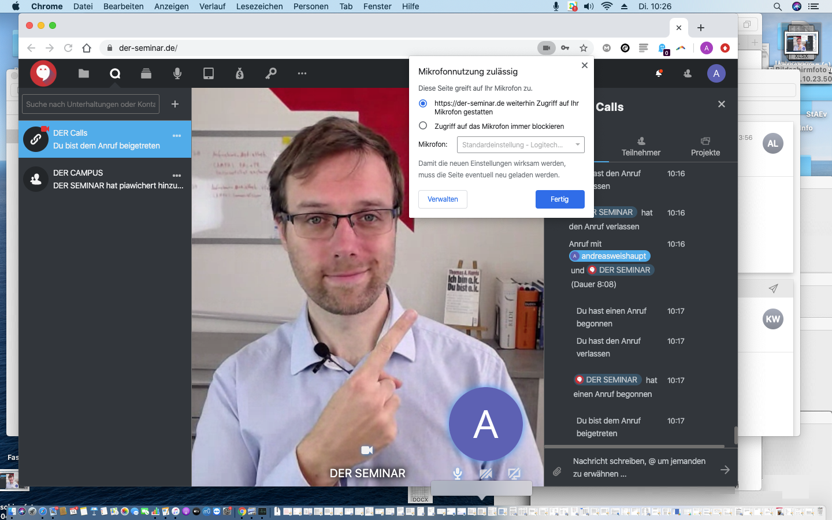Open the notifications bell icon
Image resolution: width=832 pixels, height=520 pixels.
[x=658, y=73]
